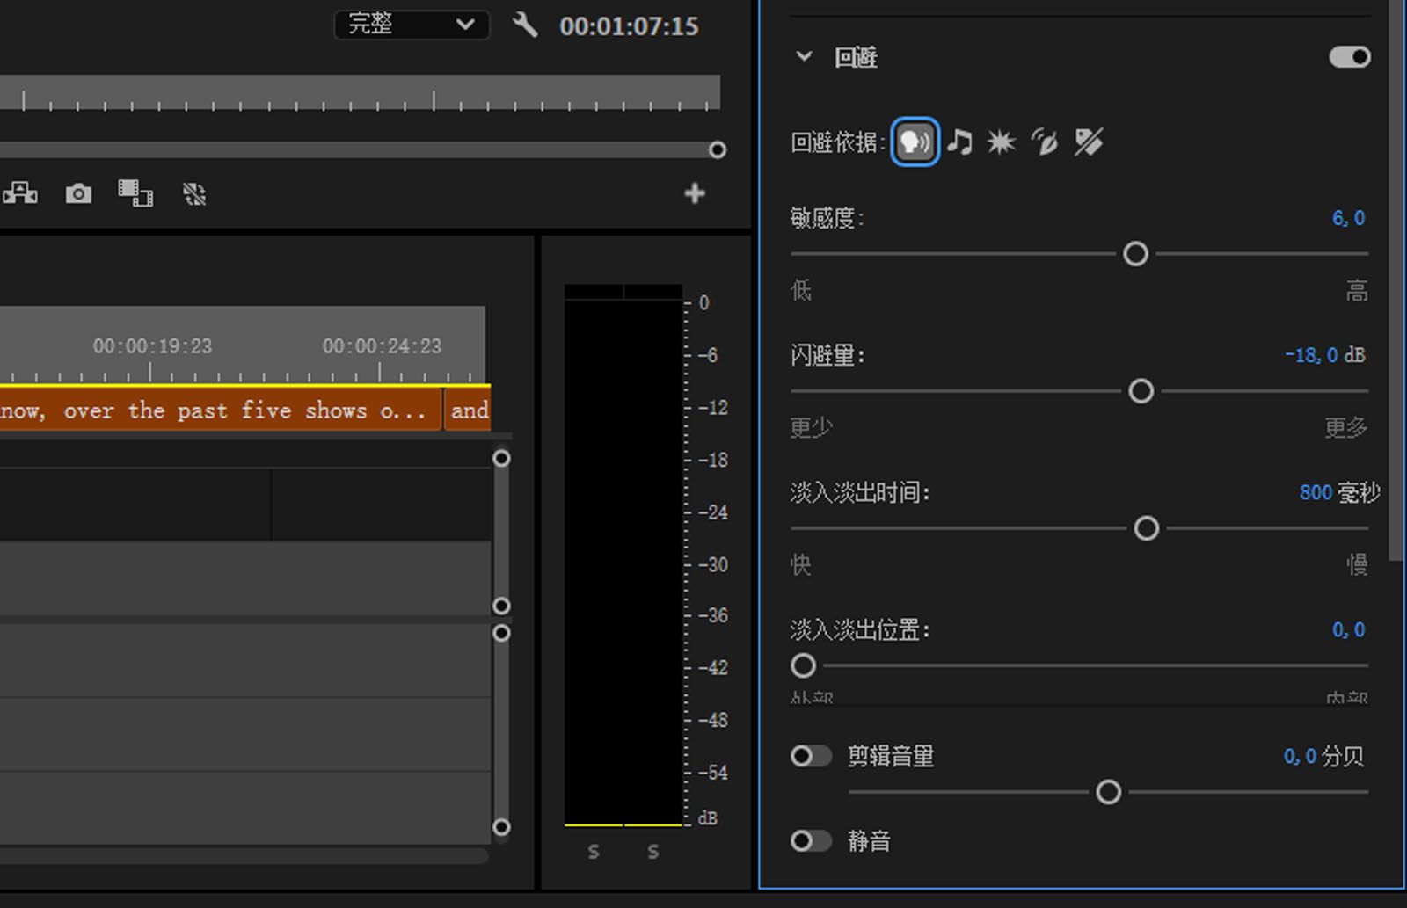The image size is (1407, 908).
Task: Choose sound effects (star icon) for ducking
Action: 1001,142
